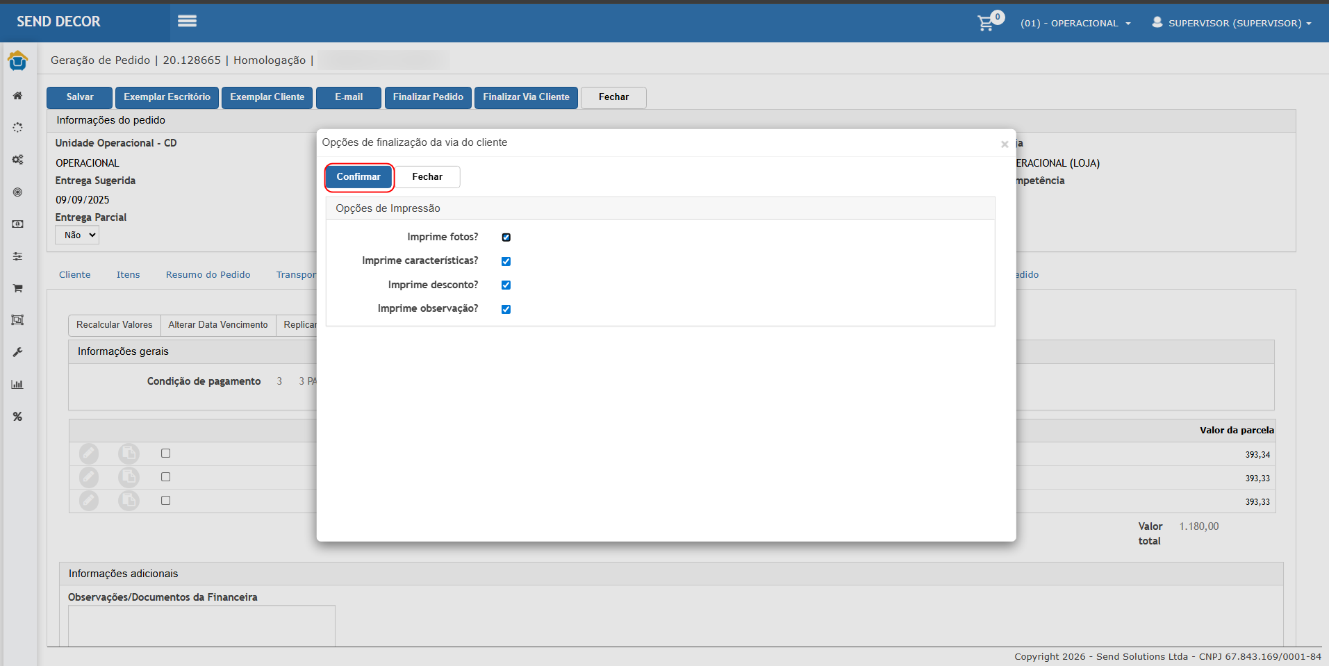This screenshot has width=1329, height=666.
Task: Toggle the 'Imprime características?' checkbox
Action: (506, 261)
